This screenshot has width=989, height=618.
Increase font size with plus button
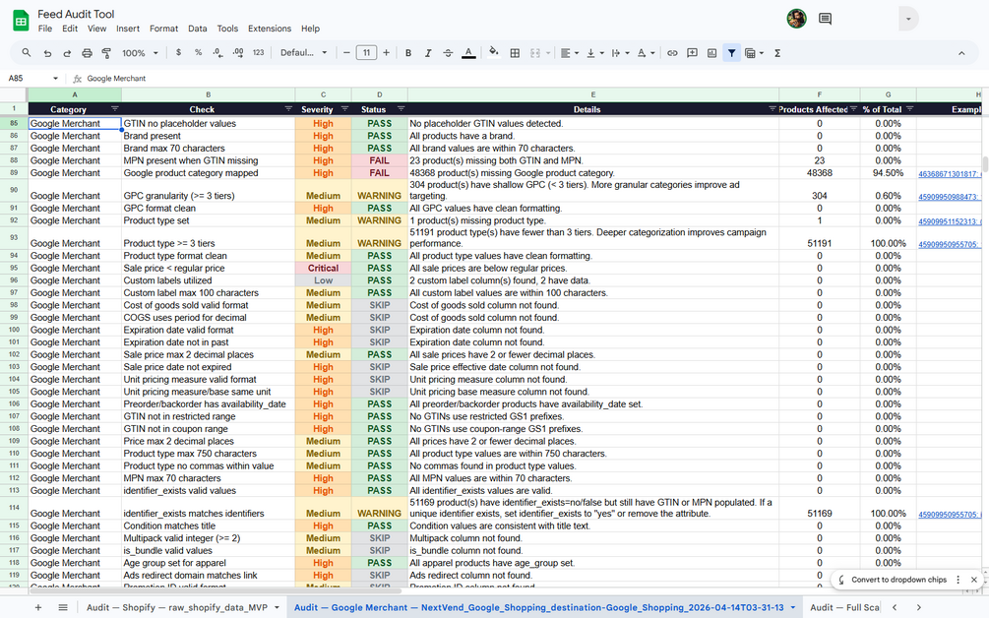(386, 53)
